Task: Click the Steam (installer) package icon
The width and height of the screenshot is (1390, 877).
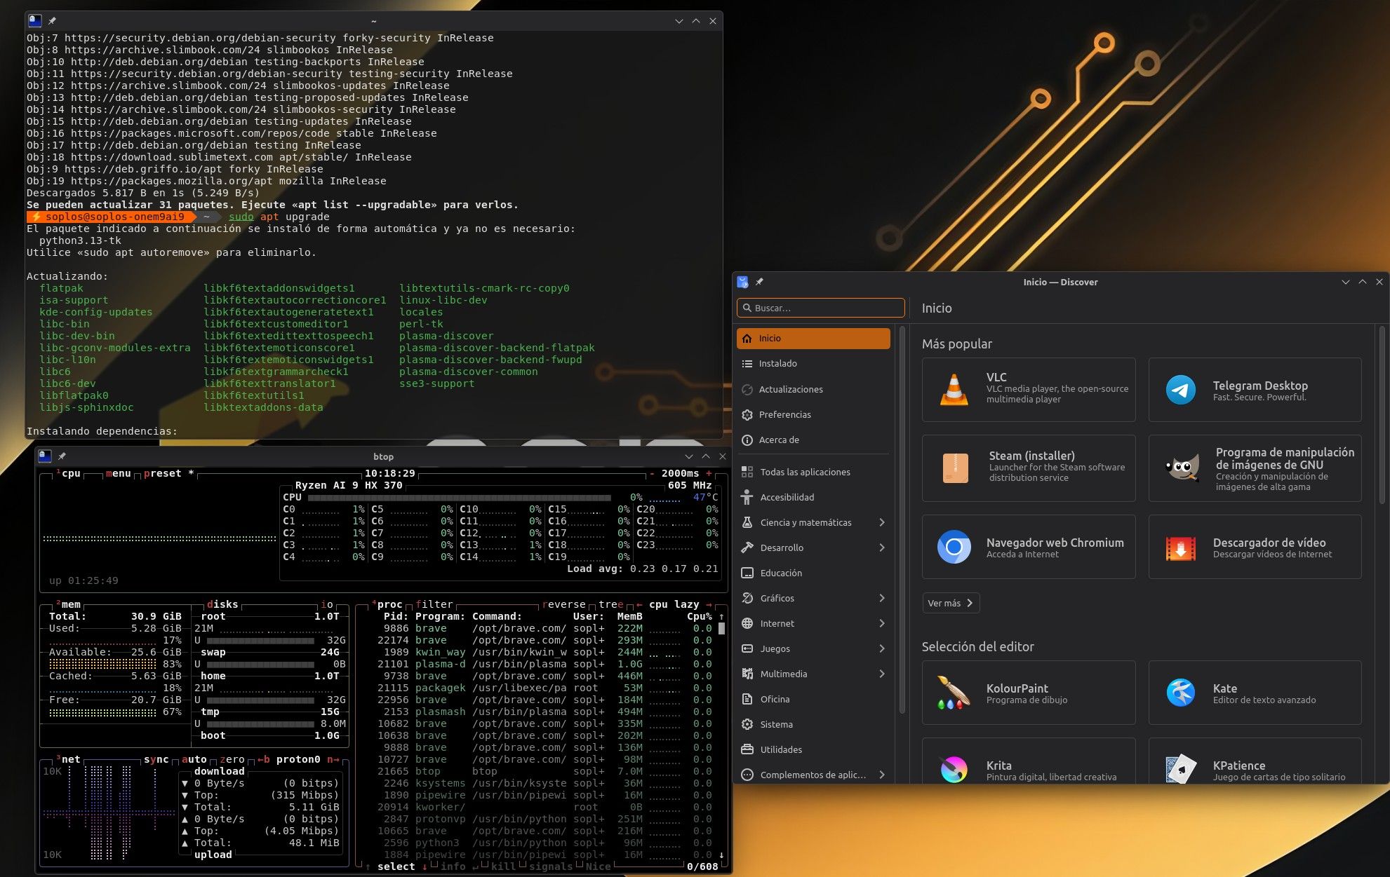Action: 955,468
